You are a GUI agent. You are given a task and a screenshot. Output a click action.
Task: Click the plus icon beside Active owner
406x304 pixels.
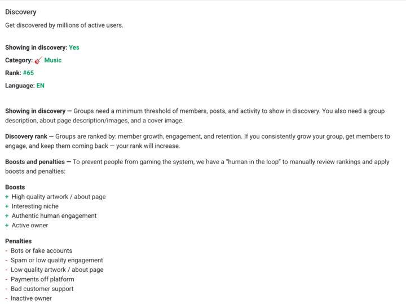coord(7,226)
